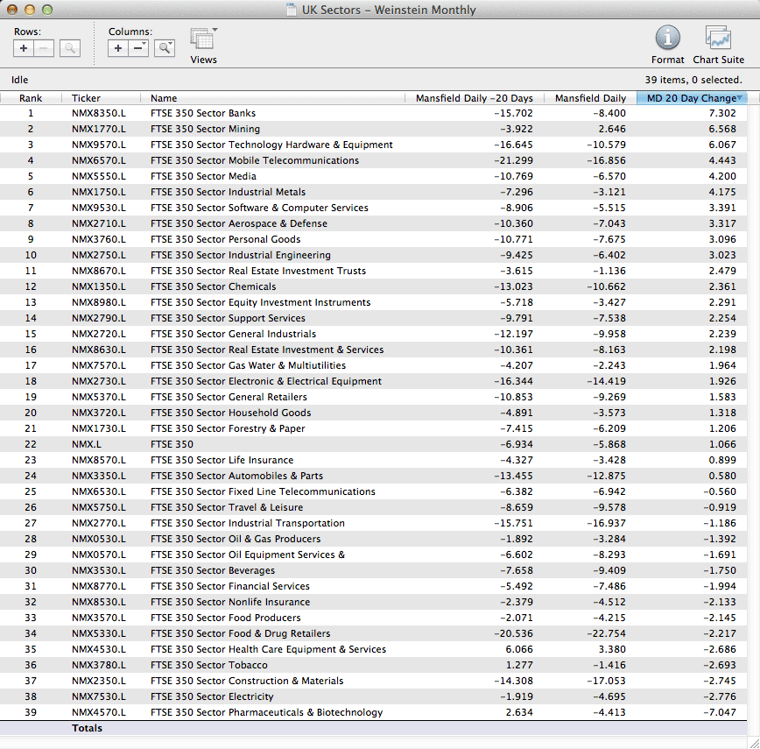Select the FTSE 350 Sector Banks row
This screenshot has height=749, width=760.
pos(203,113)
